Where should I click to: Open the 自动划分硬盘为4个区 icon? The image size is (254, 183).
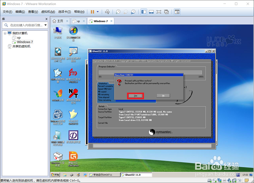tap(58, 55)
